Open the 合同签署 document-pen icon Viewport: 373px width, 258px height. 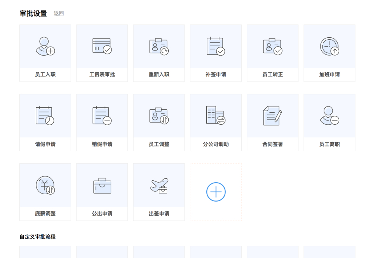[x=273, y=115]
